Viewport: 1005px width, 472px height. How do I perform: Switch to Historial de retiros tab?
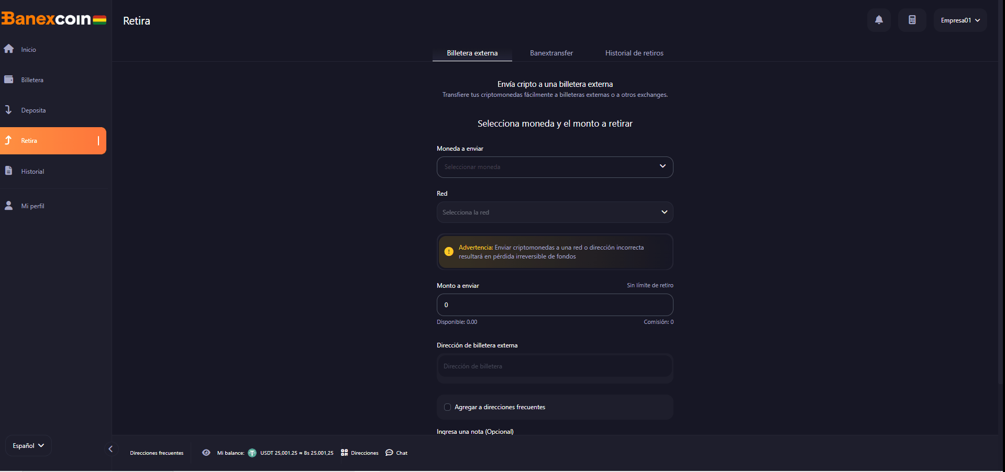[634, 53]
